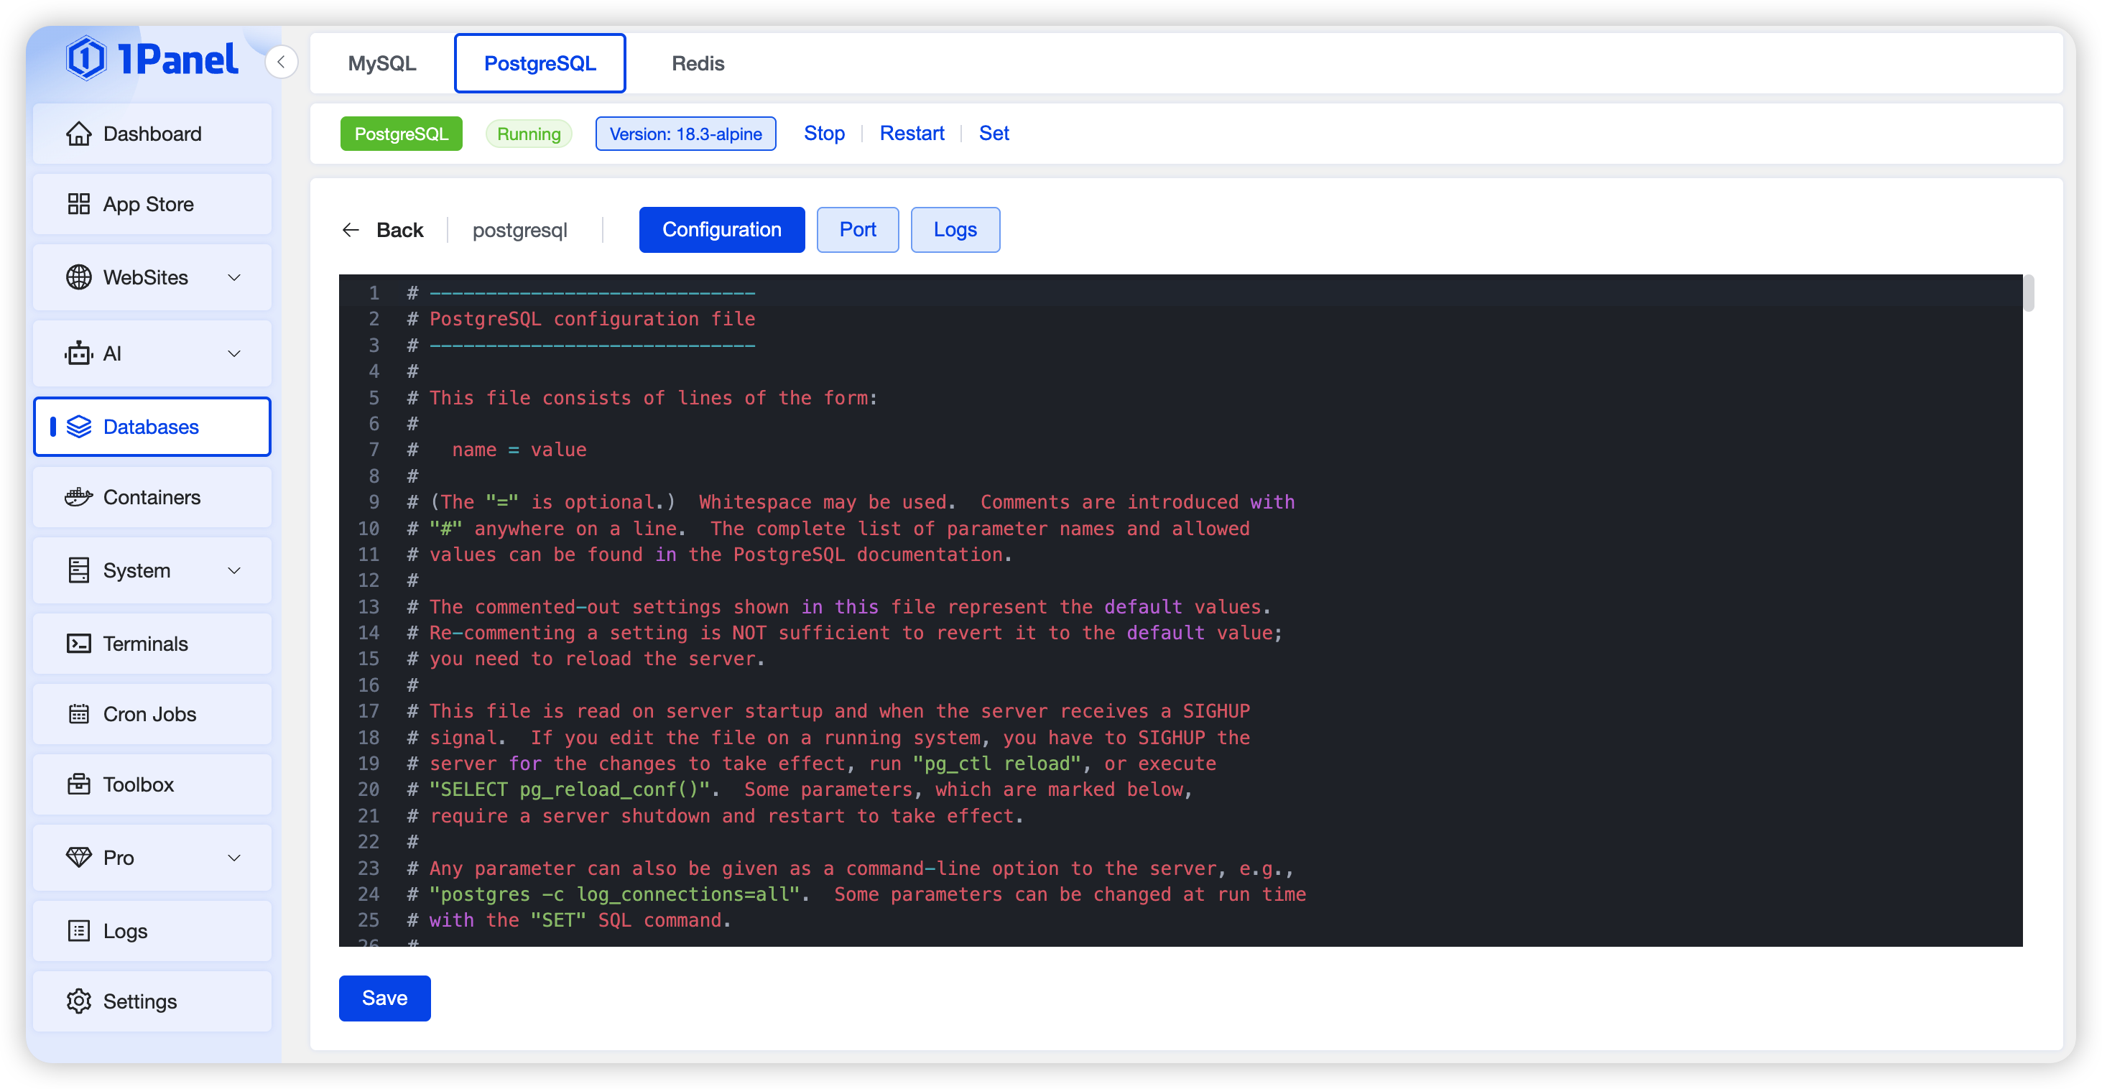Expand the WebSites menu chevron
This screenshot has width=2102, height=1089.
[234, 277]
